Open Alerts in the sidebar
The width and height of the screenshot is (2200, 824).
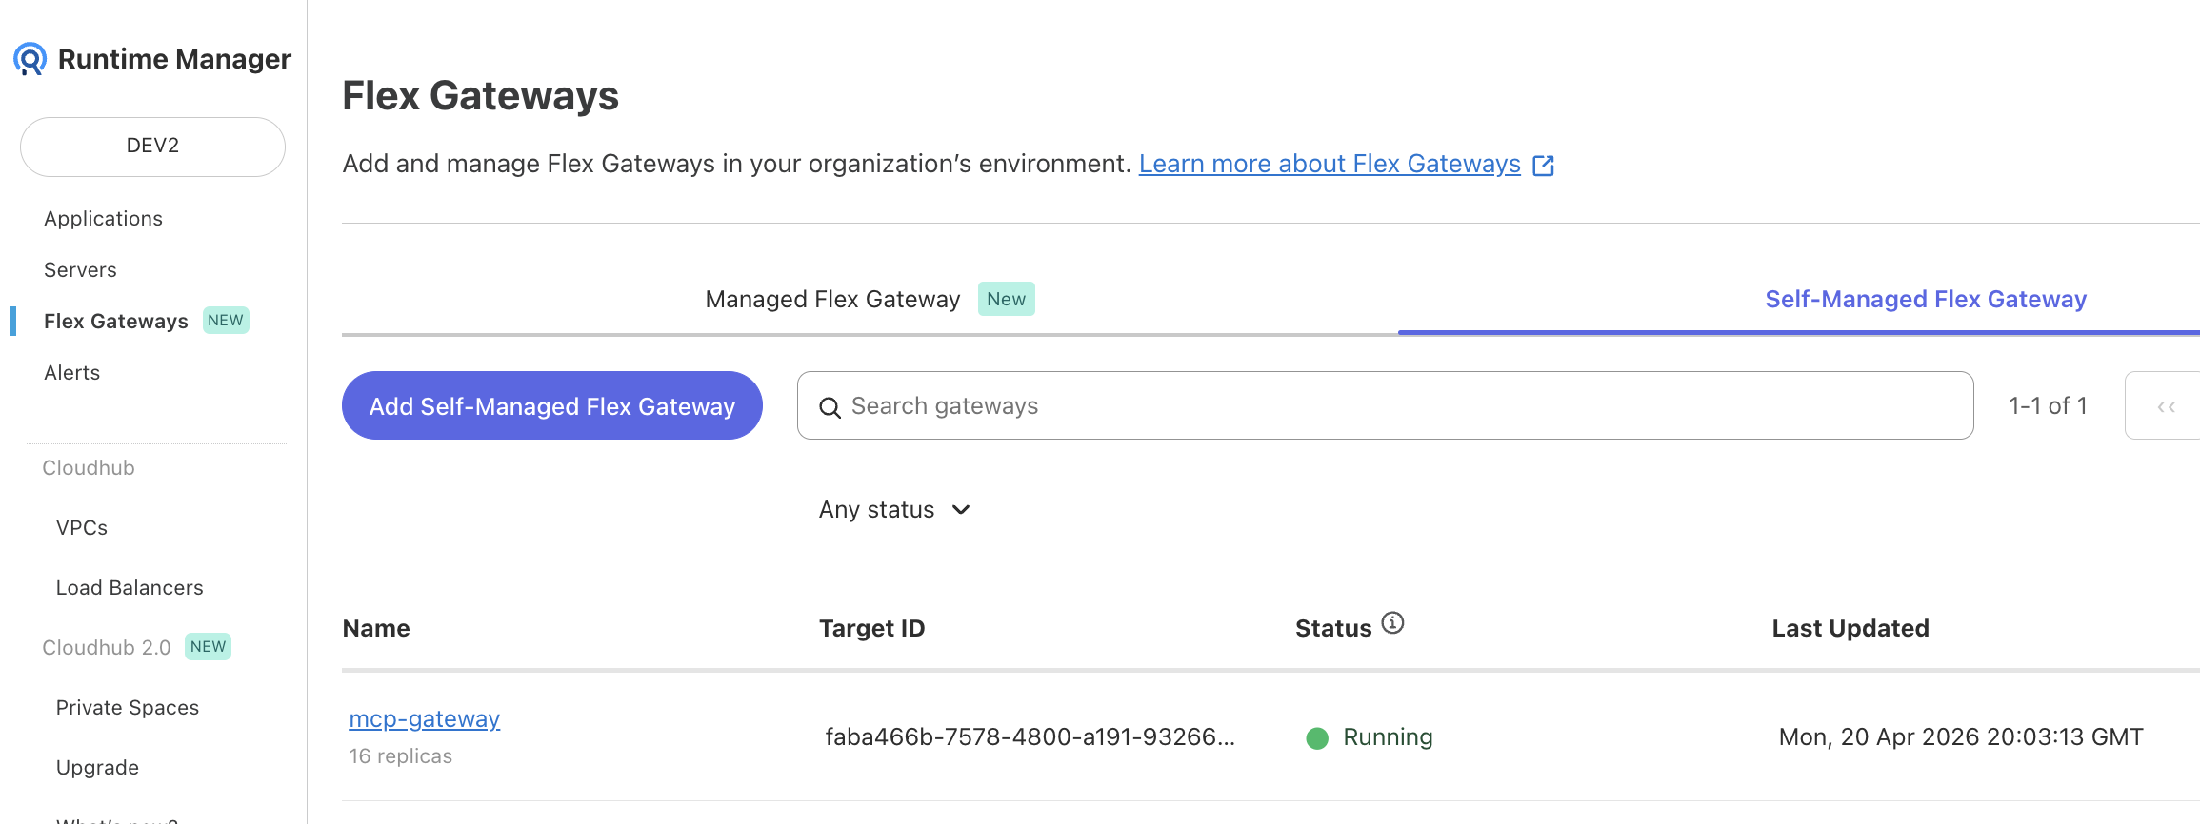(71, 373)
